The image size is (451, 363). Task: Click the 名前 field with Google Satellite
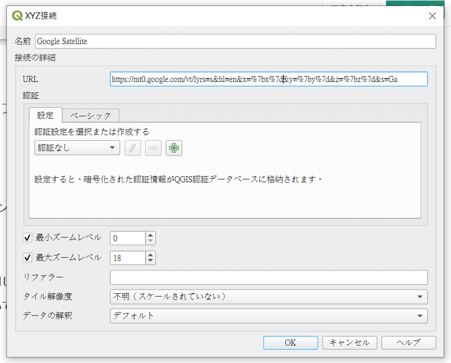(236, 42)
